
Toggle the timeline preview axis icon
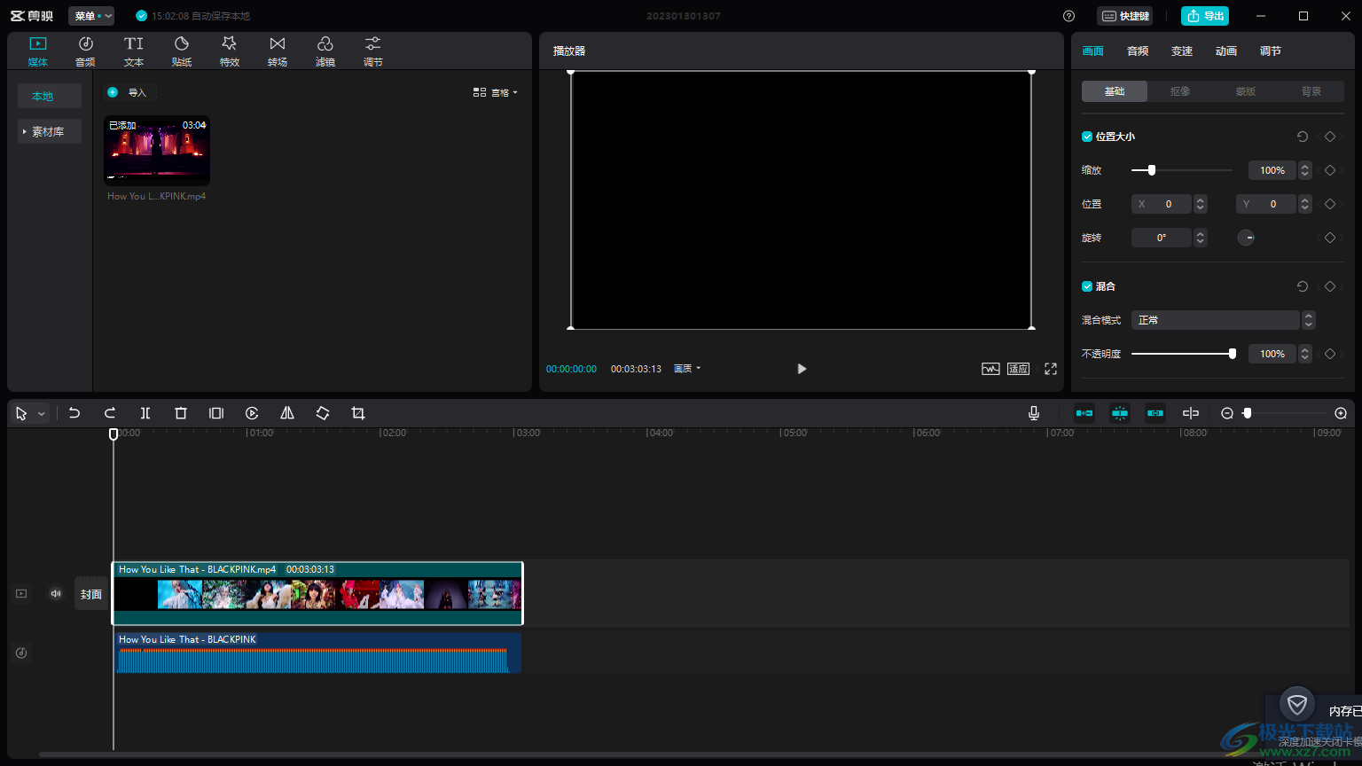pyautogui.click(x=1191, y=413)
